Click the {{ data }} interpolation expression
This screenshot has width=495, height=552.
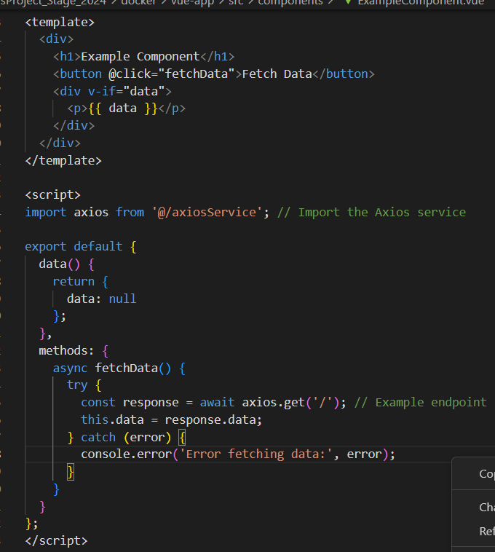click(123, 109)
